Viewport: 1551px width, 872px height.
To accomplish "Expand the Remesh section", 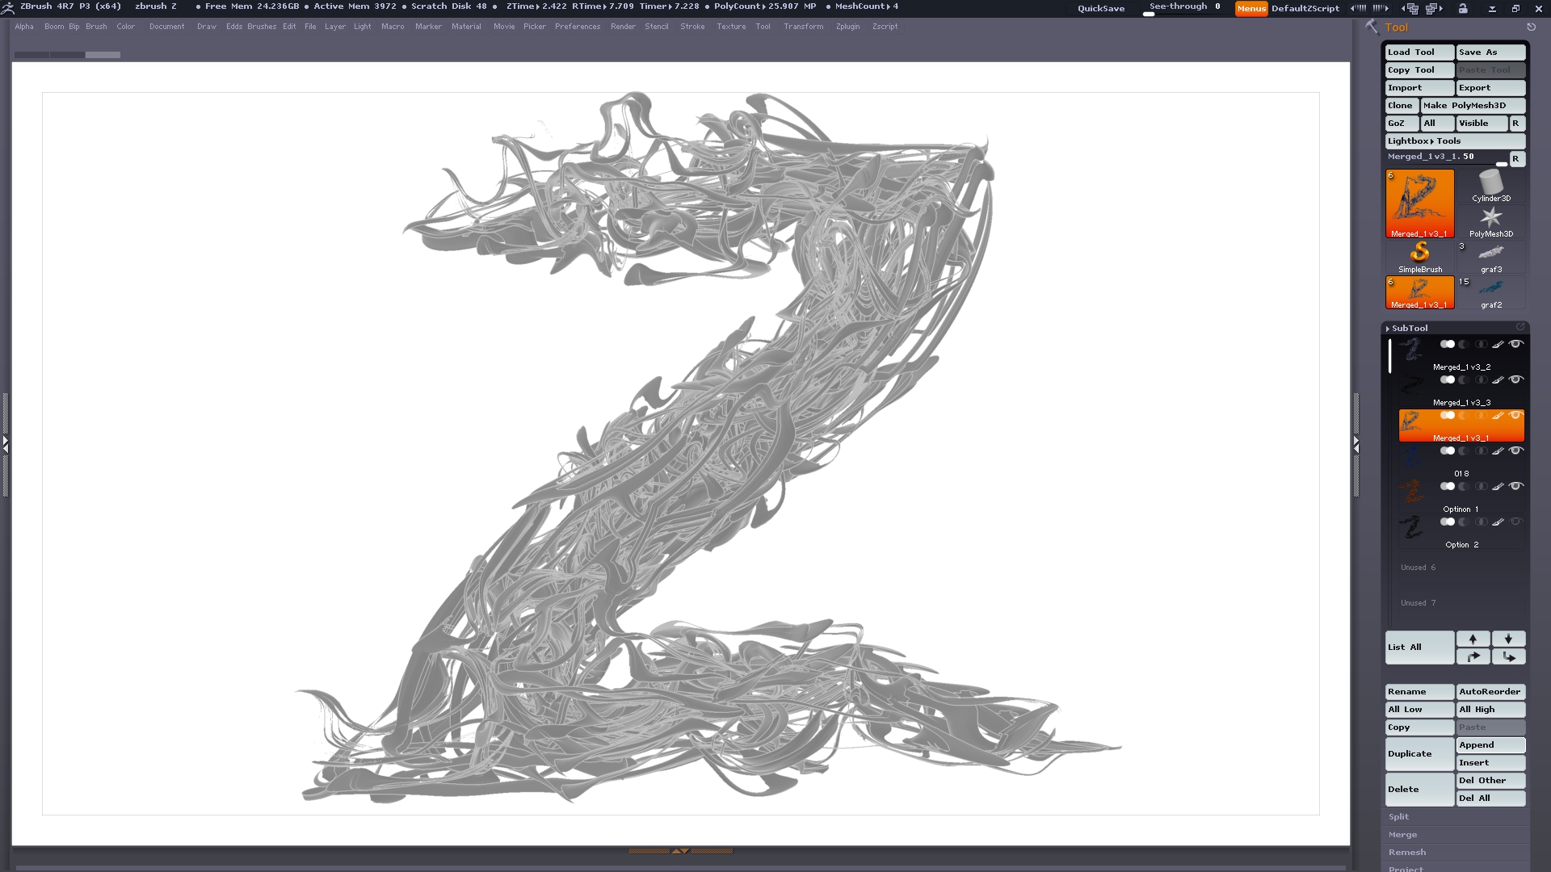I will (x=1406, y=853).
